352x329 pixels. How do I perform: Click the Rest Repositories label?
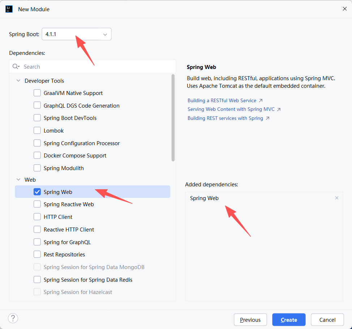64,255
